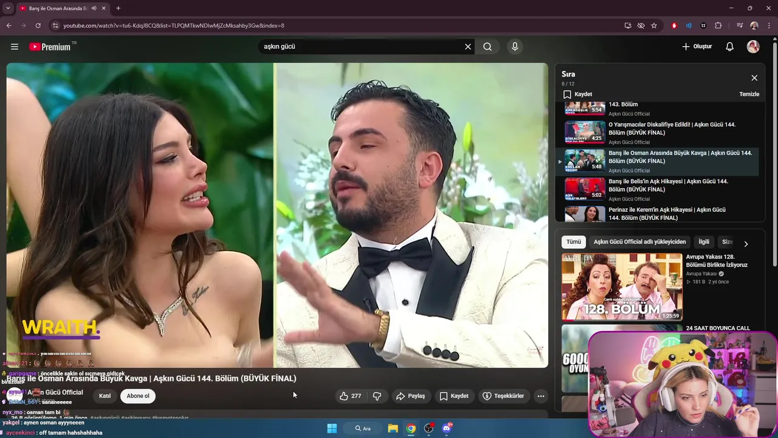Go to YouTube Premium home logo

point(51,47)
